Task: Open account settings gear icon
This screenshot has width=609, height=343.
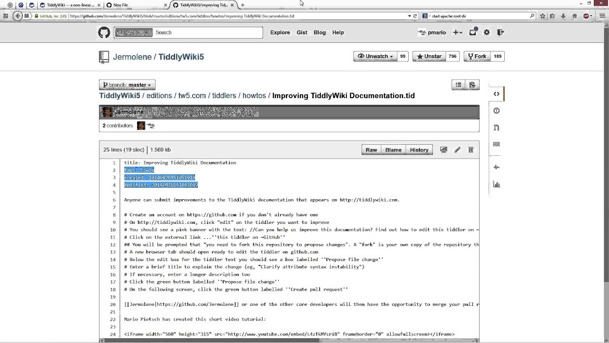Action: point(487,32)
